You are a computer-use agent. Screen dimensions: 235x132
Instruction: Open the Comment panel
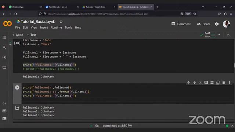181,24
